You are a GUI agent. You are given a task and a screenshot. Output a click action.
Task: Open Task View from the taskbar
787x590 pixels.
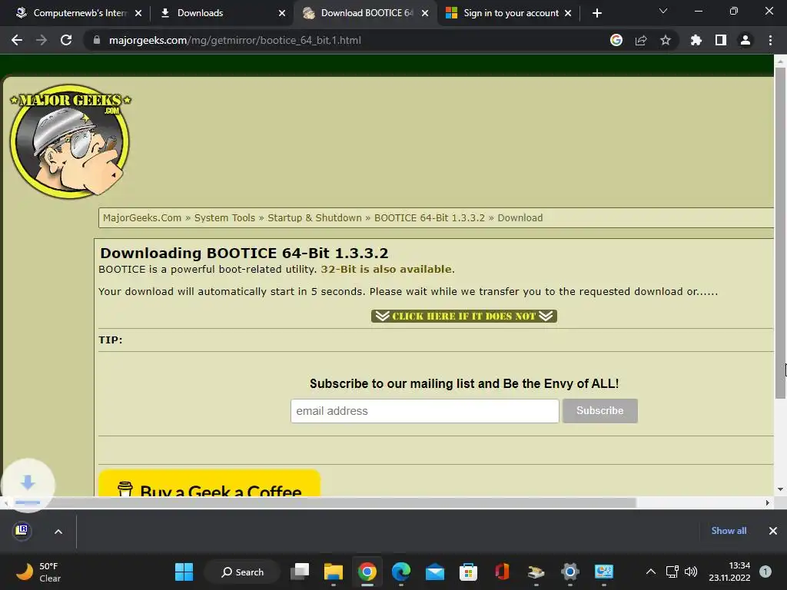point(300,572)
